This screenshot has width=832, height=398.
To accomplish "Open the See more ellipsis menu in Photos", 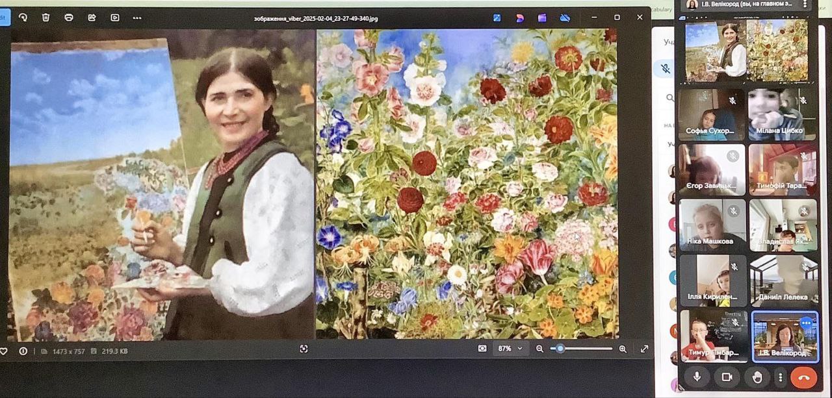I will [x=137, y=18].
